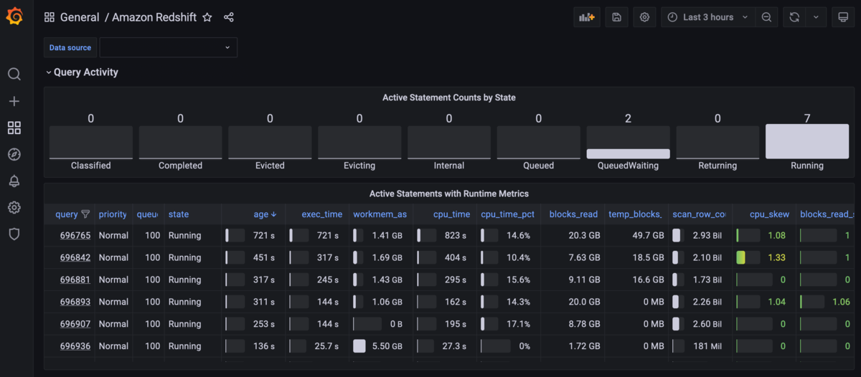Sort by the workmem column header
The height and width of the screenshot is (377, 861).
click(380, 214)
